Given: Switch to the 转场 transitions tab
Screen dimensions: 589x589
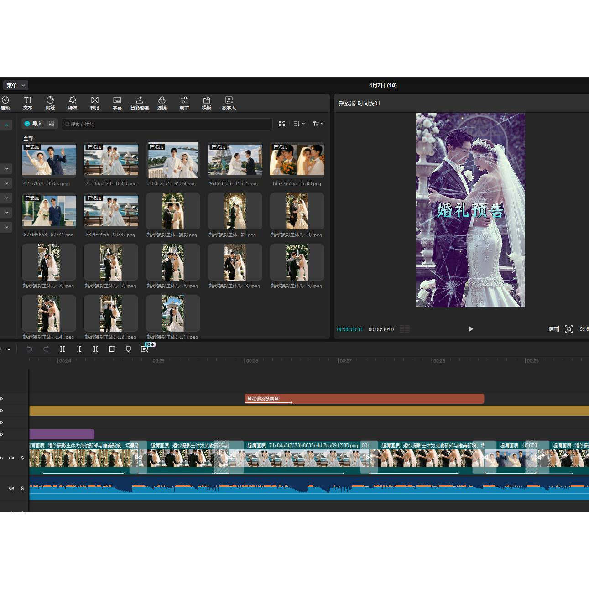Looking at the screenshot, I should click(x=95, y=103).
